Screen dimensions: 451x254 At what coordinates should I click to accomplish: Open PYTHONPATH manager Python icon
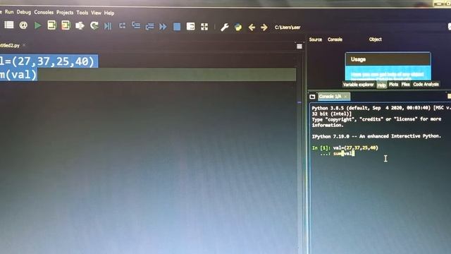238,28
